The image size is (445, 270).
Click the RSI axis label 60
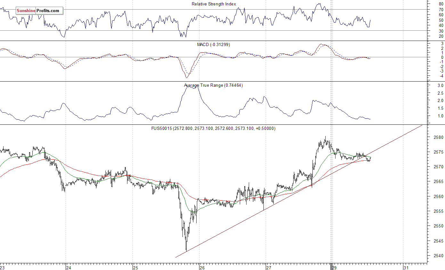(x=441, y=15)
